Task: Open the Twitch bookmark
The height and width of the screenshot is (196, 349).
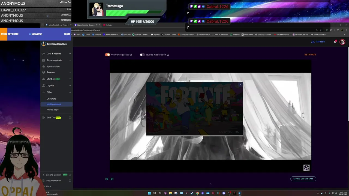Action: coord(77,35)
